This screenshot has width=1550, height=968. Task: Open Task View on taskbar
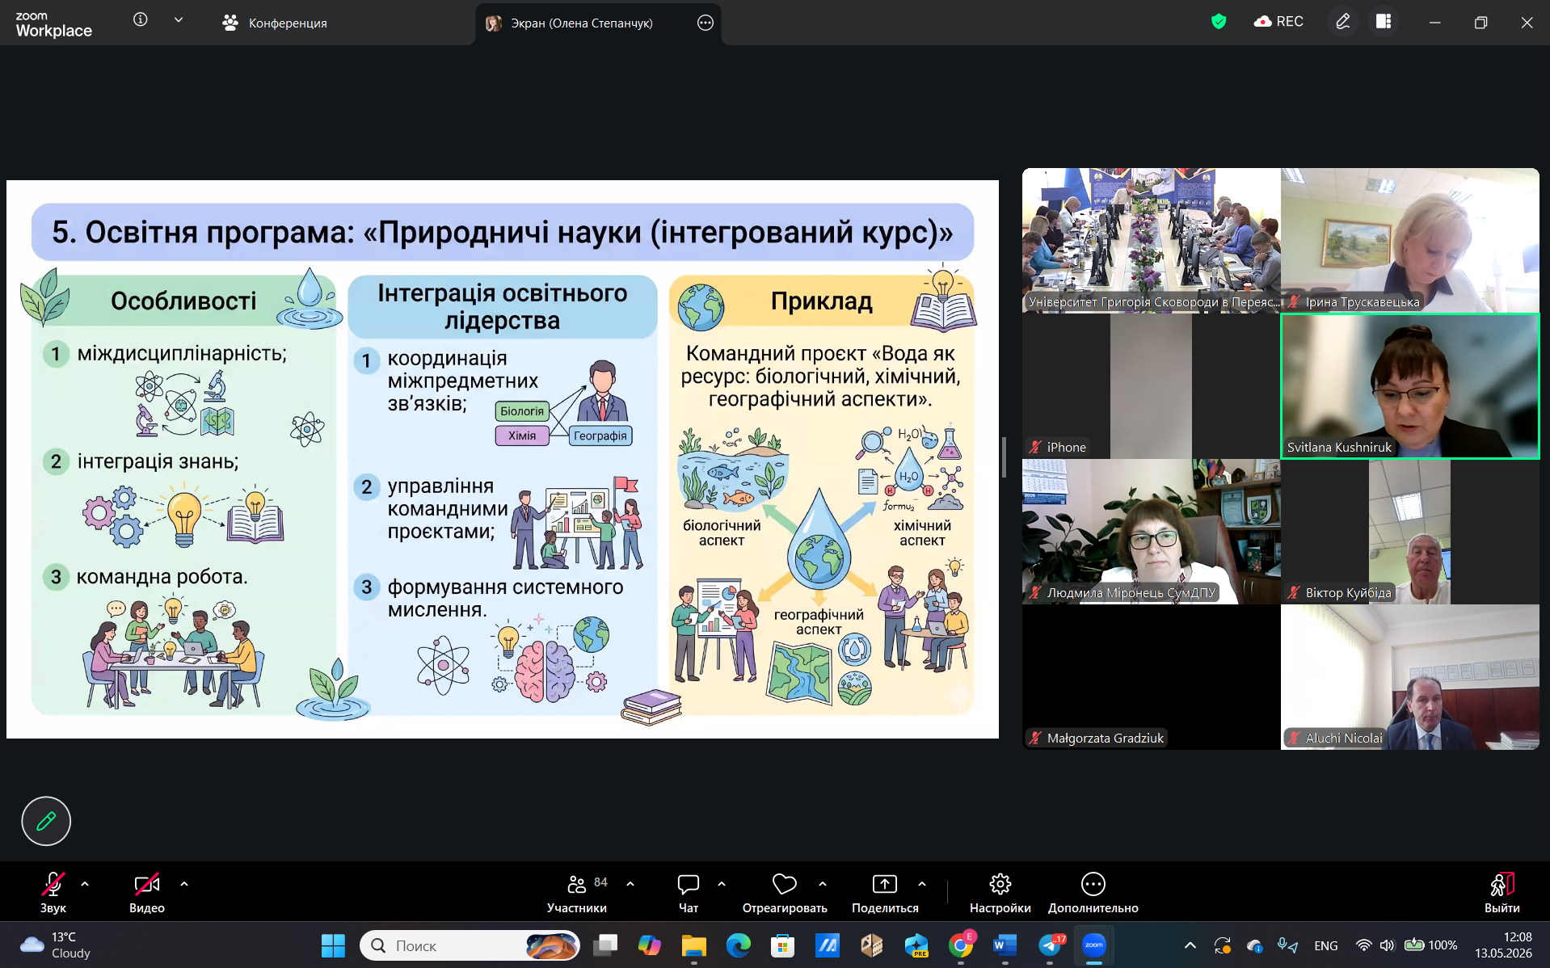click(x=605, y=945)
